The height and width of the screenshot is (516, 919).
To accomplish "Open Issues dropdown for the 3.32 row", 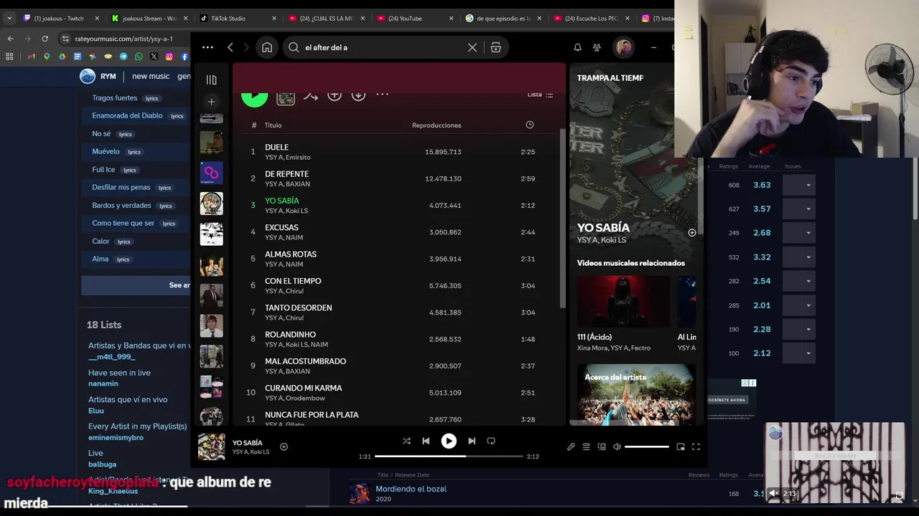I will point(799,257).
